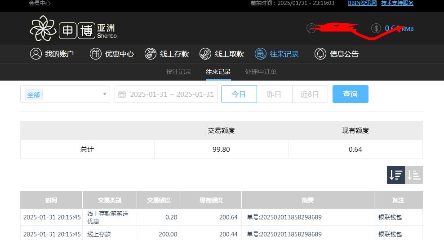Image resolution: width=444 pixels, height=240 pixels.
Task: Open the 信息公告 menu item
Action: click(337, 54)
